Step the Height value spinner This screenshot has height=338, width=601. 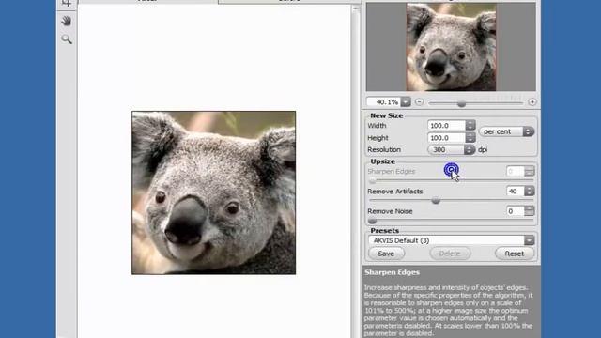pyautogui.click(x=470, y=138)
